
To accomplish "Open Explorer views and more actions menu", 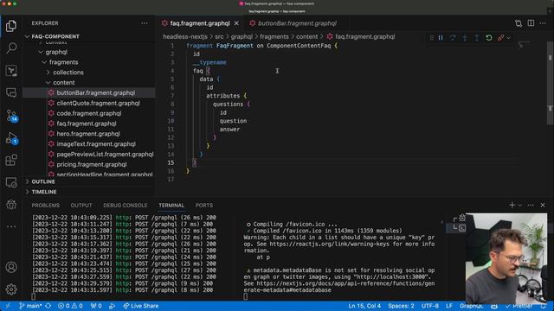I will point(145,23).
